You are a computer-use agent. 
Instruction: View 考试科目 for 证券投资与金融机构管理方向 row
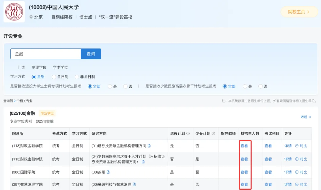(x=268, y=146)
